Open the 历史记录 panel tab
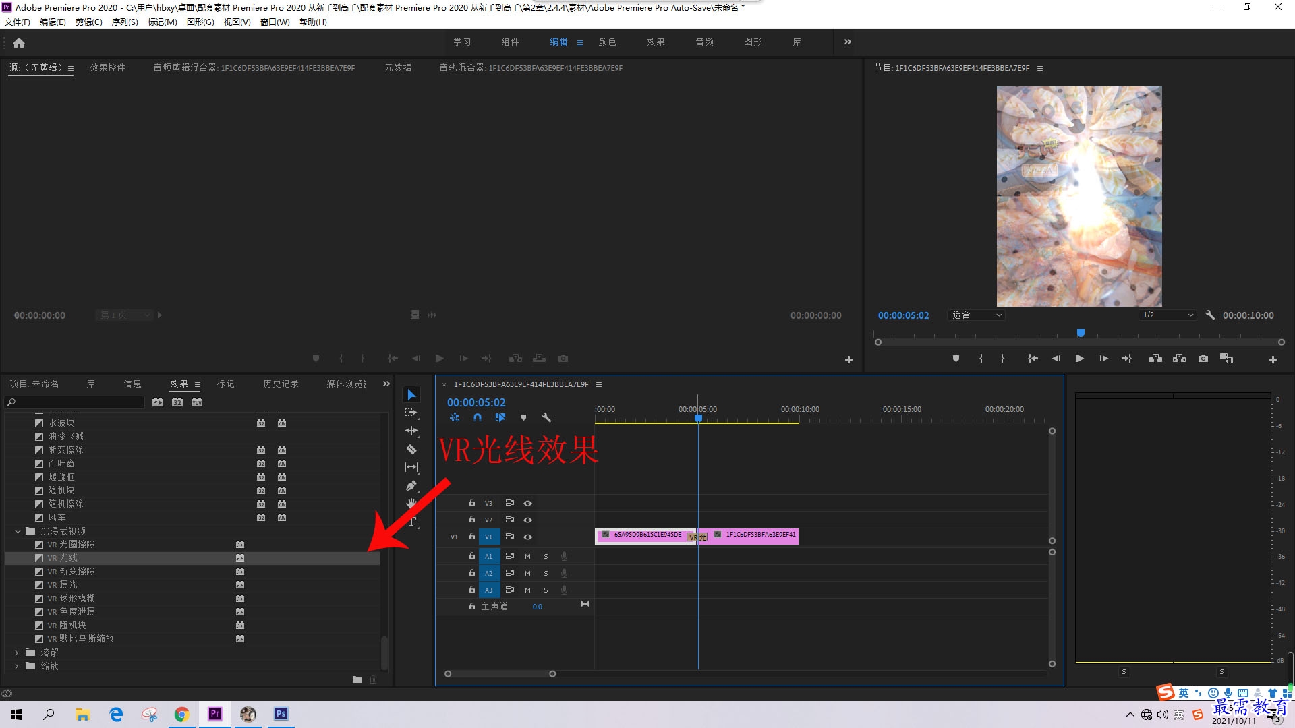The height and width of the screenshot is (728, 1295). coord(281,384)
